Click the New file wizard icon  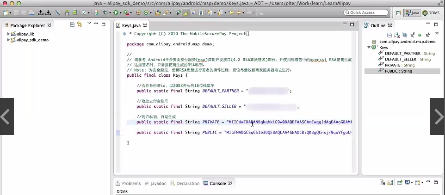click(6, 12)
